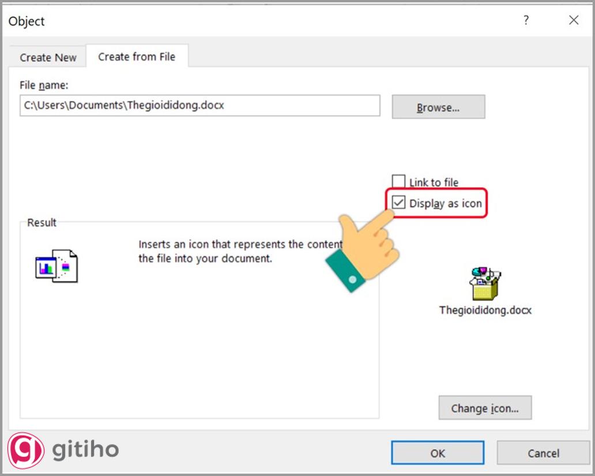Confirm insertion with OK
The width and height of the screenshot is (595, 476).
[x=438, y=453]
